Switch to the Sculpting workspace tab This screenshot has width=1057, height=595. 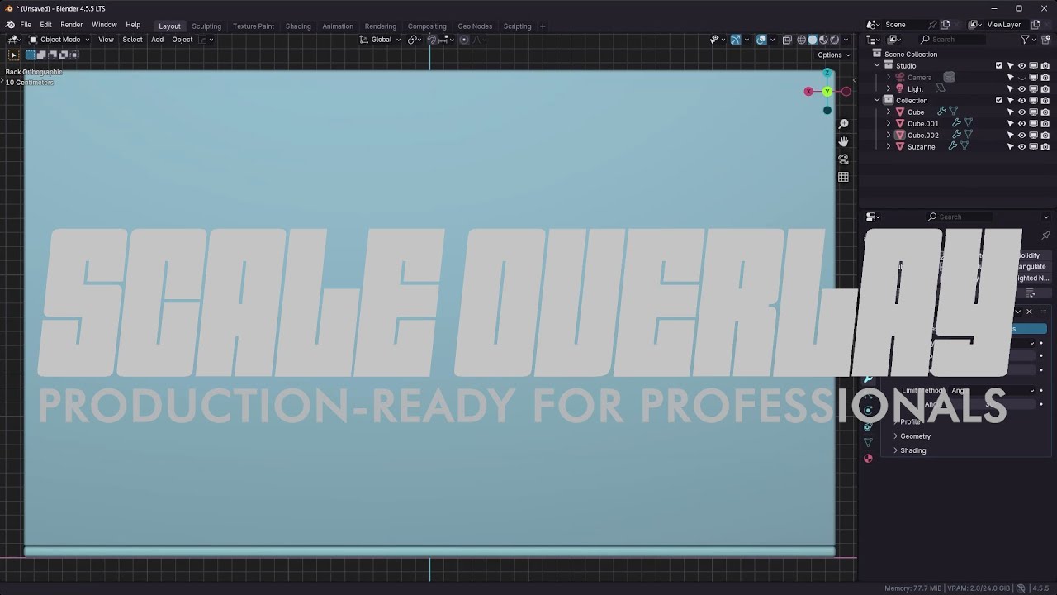coord(206,26)
